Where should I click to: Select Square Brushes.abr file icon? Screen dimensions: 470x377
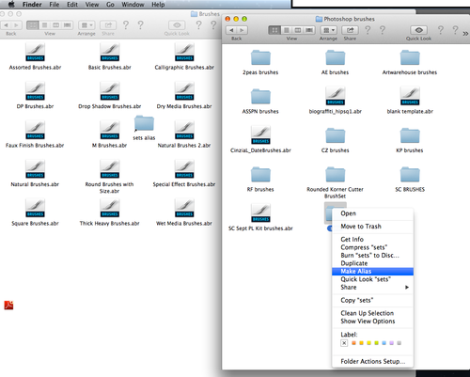pos(35,208)
